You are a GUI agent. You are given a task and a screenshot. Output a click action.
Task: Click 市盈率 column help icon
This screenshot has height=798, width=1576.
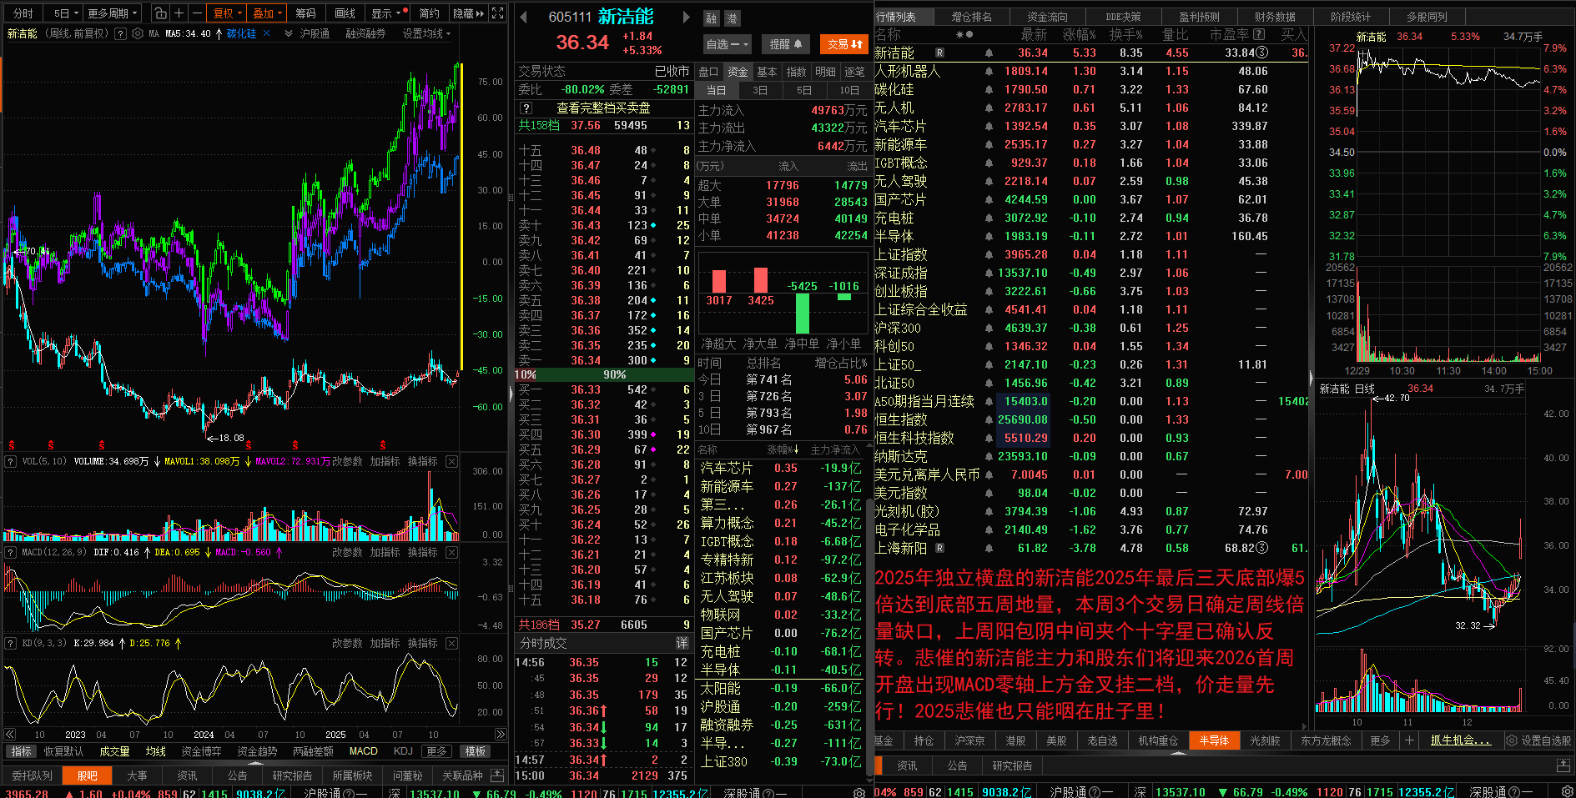tap(1259, 34)
